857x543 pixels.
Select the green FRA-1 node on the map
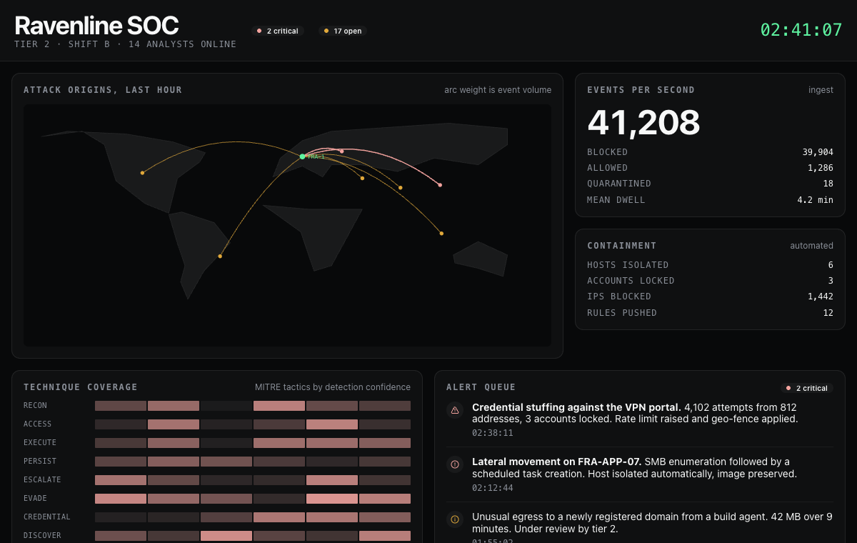[302, 156]
